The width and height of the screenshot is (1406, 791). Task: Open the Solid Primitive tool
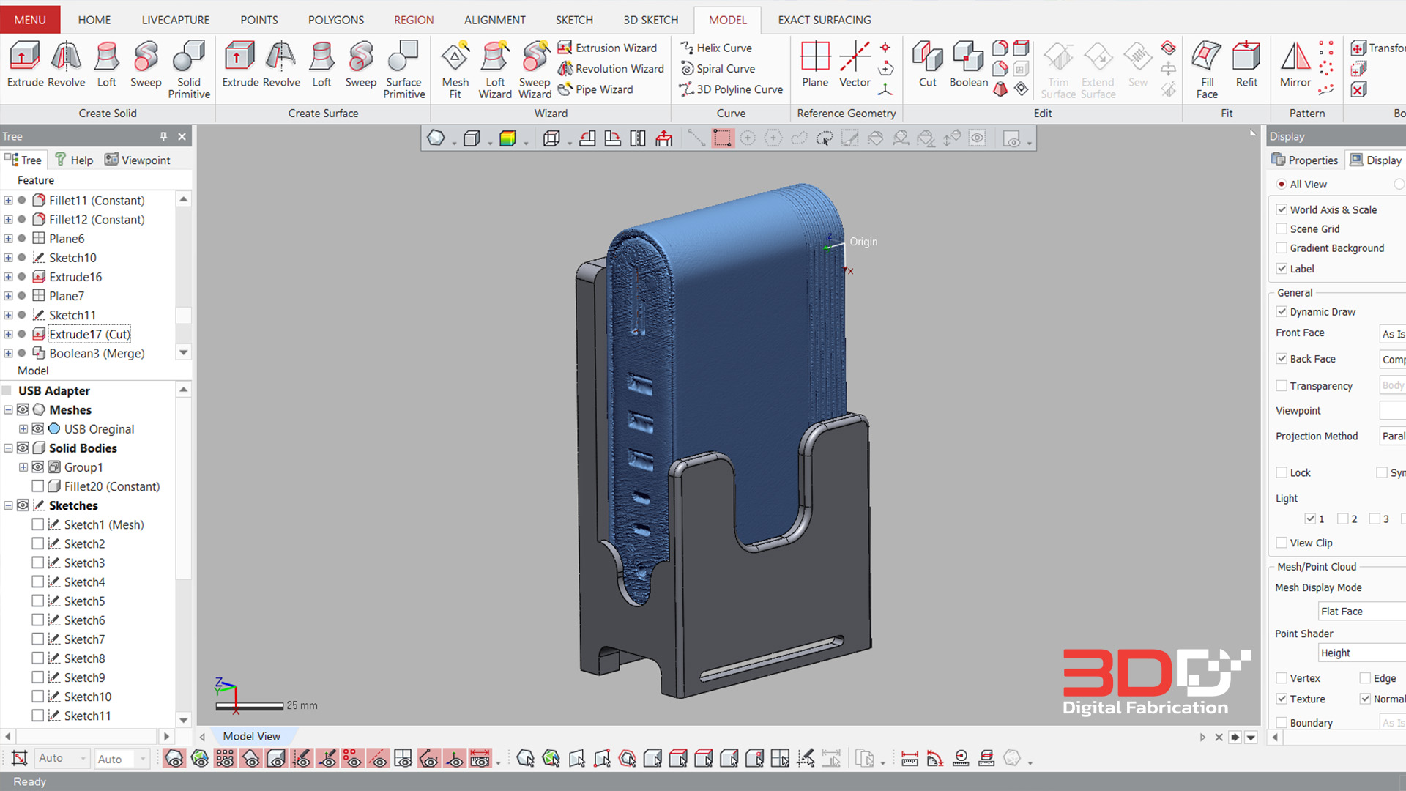pos(189,70)
